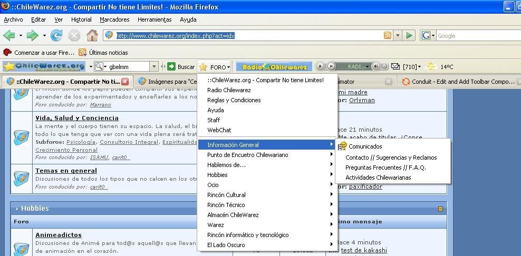
Task: Open the Comenzar a usar Firefox bookmark
Action: [38, 53]
